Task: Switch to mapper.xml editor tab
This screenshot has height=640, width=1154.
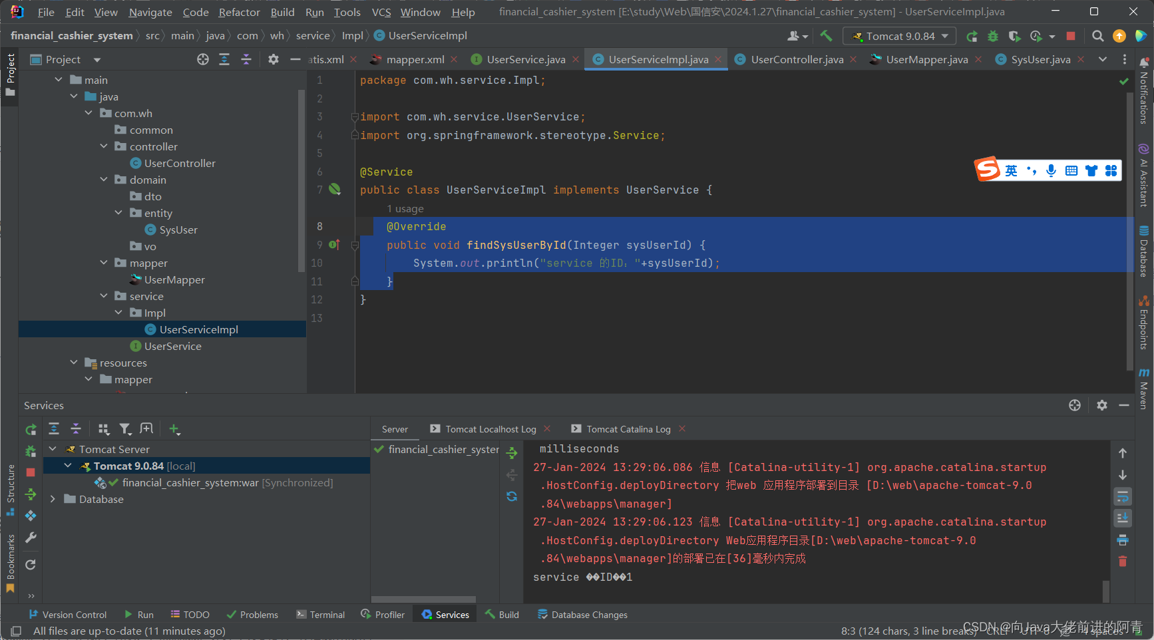Action: click(415, 59)
